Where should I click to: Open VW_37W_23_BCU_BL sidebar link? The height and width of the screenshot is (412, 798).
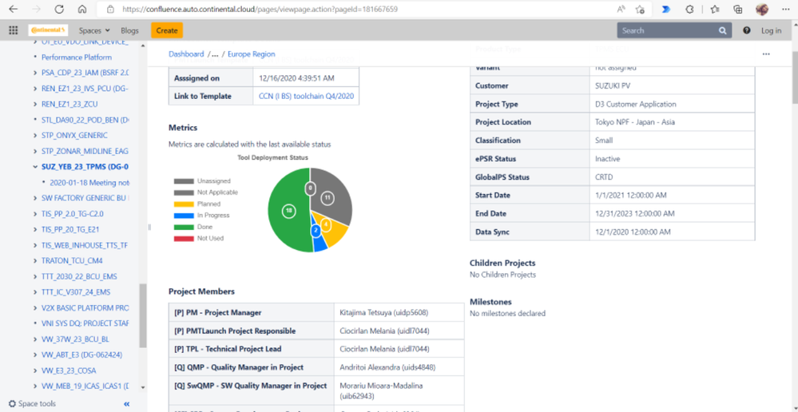[75, 339]
